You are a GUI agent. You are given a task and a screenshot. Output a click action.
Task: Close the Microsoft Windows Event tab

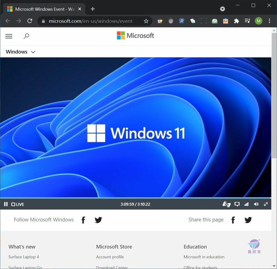(x=80, y=9)
